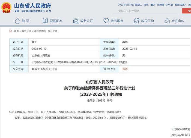Click the small breadcrumb home icon
This screenshot has height=138, width=191.
pyautogui.click(x=11, y=31)
